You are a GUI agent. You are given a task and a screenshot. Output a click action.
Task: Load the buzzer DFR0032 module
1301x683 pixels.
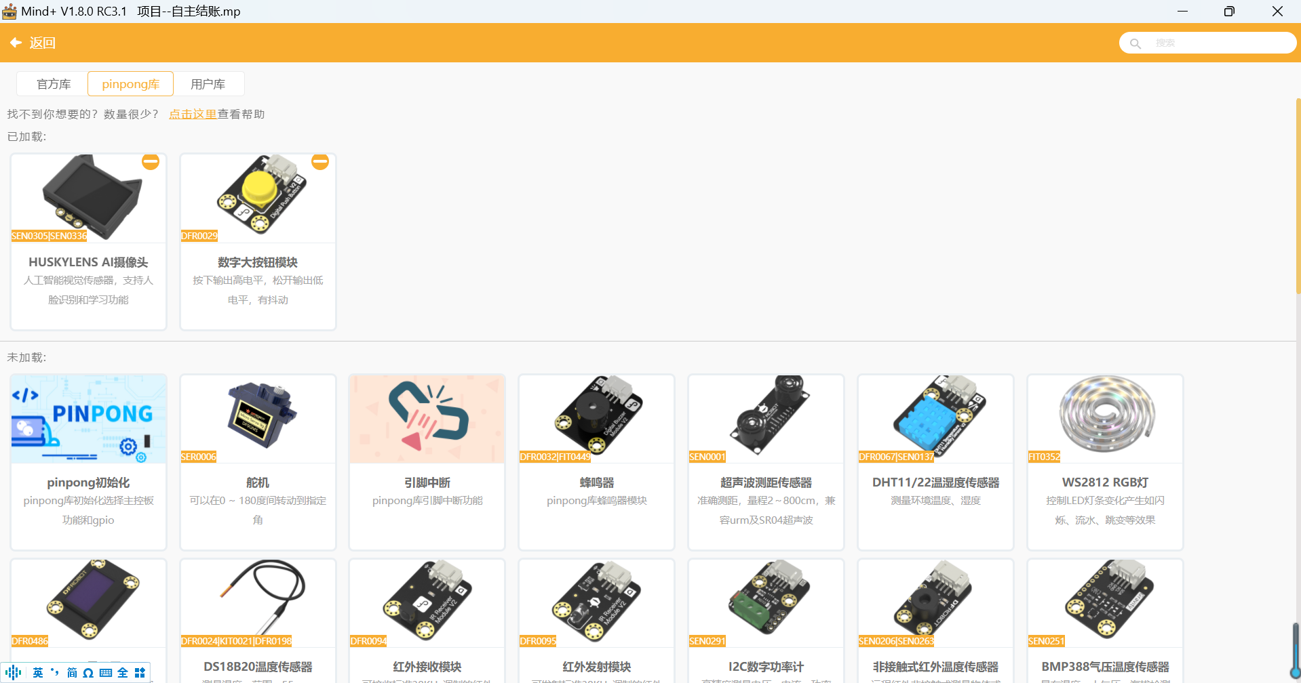[x=597, y=462]
